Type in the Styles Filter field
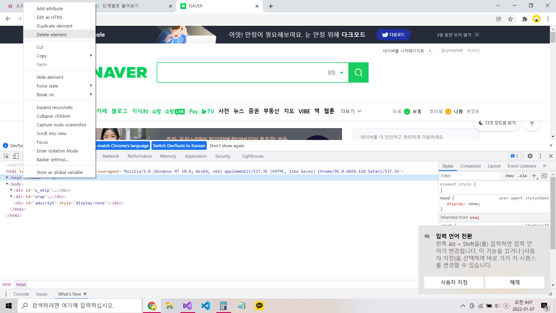The height and width of the screenshot is (313, 556). click(469, 176)
